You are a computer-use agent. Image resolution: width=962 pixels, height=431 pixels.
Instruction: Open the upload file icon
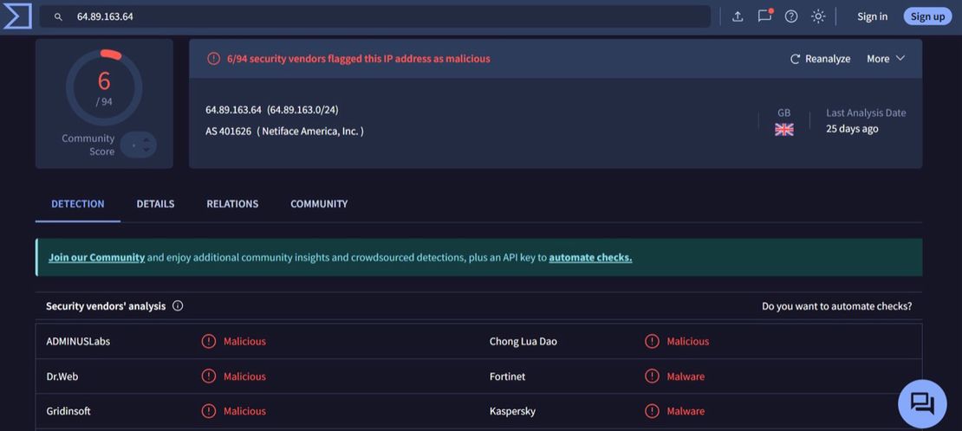click(x=738, y=16)
